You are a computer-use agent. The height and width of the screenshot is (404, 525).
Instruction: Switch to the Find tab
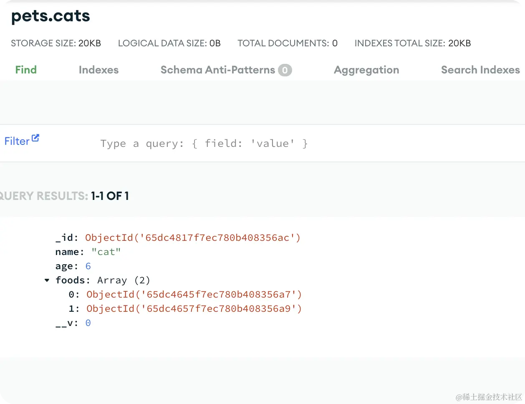[x=26, y=70]
